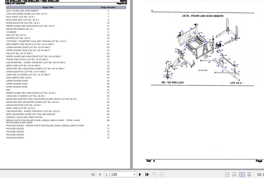The height and width of the screenshot is (178, 264).
Task: Select GRAIN ELEVATOR (LOT NO. US 8-) row
Action: [x=23, y=23]
